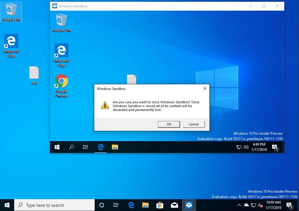The width and height of the screenshot is (299, 211).
Task: Cancel the sandbox close confirmation
Action: 194,124
